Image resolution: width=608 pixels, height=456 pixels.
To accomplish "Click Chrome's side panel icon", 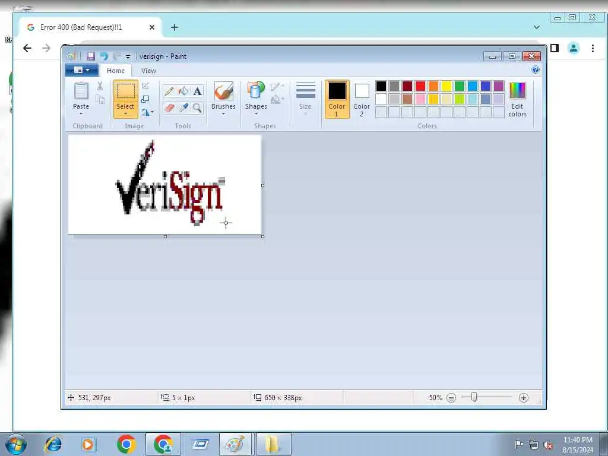I will (x=555, y=48).
